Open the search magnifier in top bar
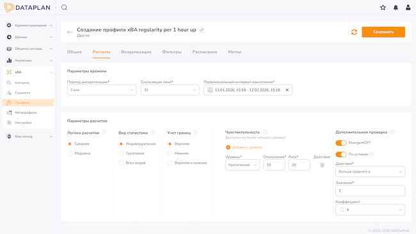The image size is (416, 234). [64, 8]
